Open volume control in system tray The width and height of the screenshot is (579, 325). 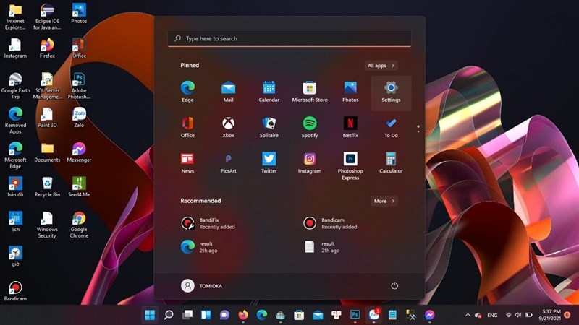518,315
